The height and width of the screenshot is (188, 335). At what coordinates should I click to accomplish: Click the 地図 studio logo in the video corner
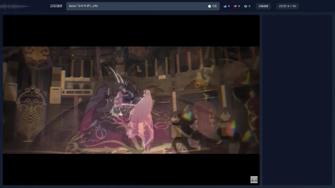254,180
